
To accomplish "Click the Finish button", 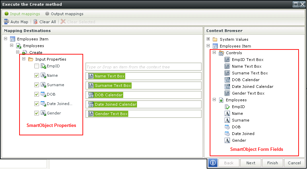I will click(x=273, y=163).
